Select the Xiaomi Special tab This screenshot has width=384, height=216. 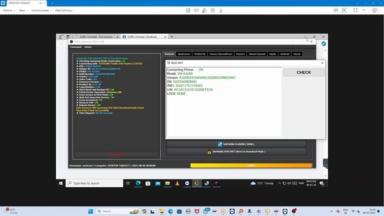coord(257,54)
